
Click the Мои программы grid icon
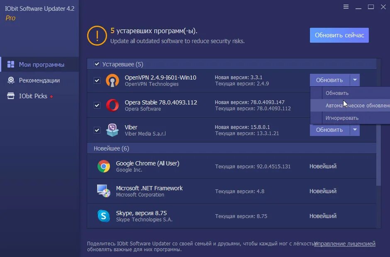coord(11,64)
